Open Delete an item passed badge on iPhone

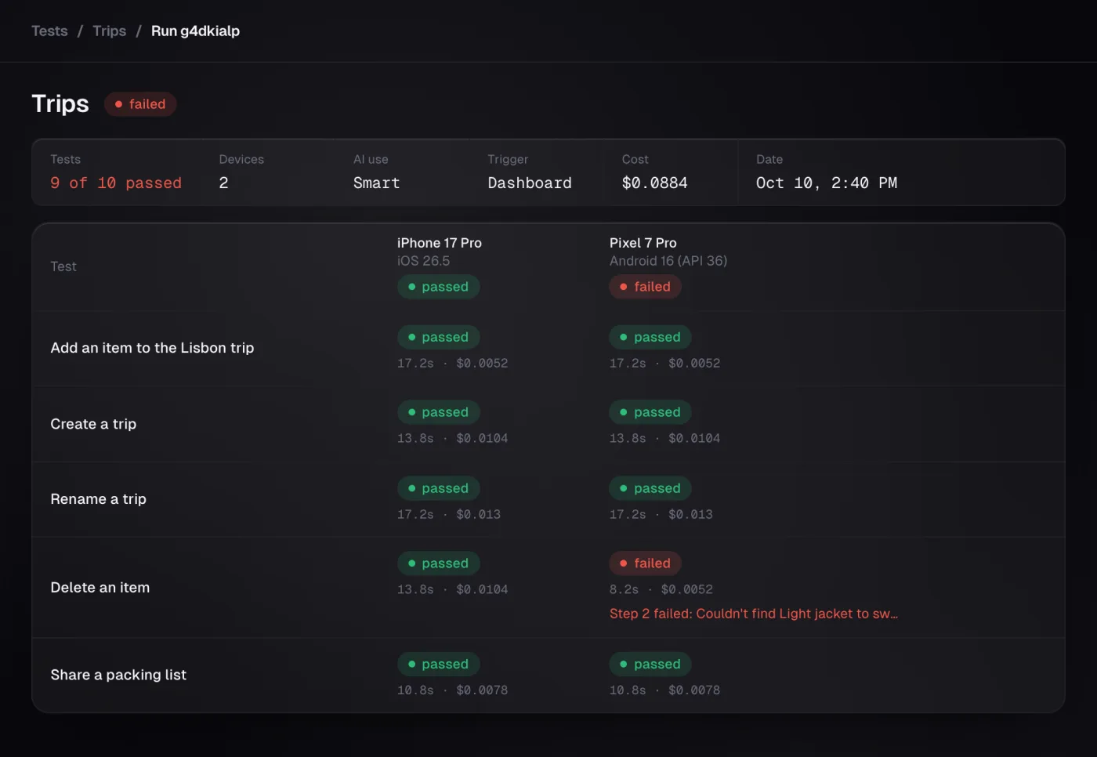tap(439, 563)
